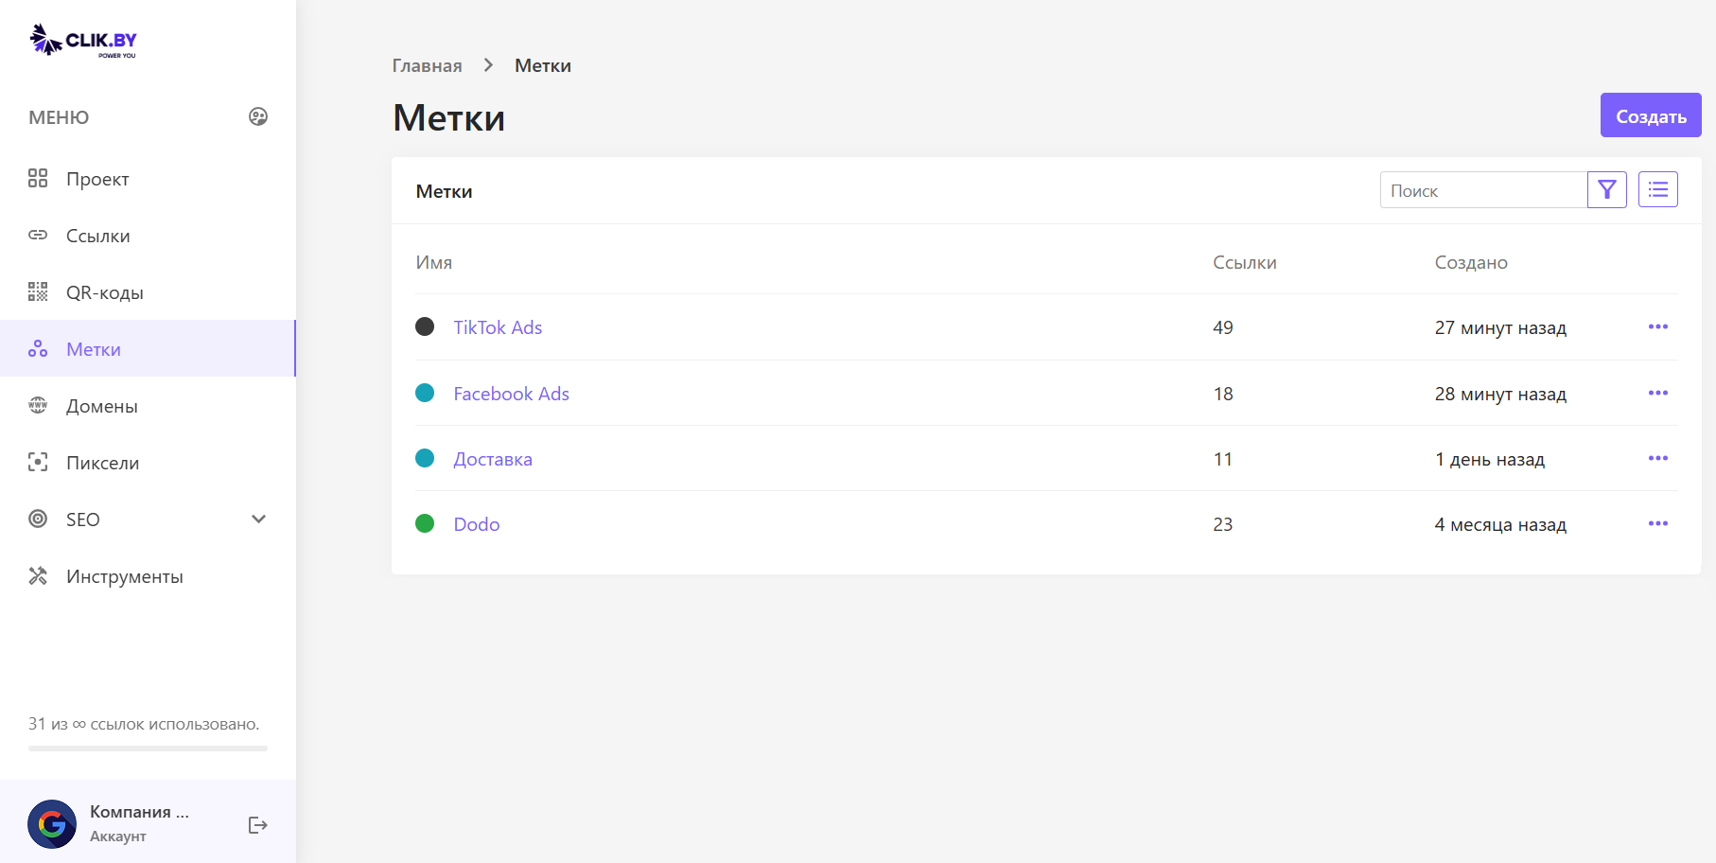The height and width of the screenshot is (863, 1716).
Task: Open the actions menu for Dodo
Action: click(1657, 524)
